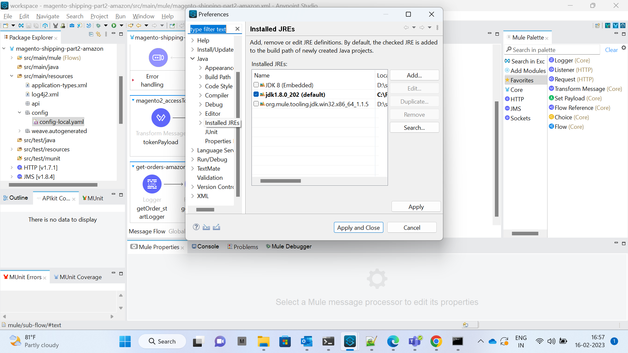Select the Validation preferences item
The width and height of the screenshot is (628, 353).
pos(210,177)
